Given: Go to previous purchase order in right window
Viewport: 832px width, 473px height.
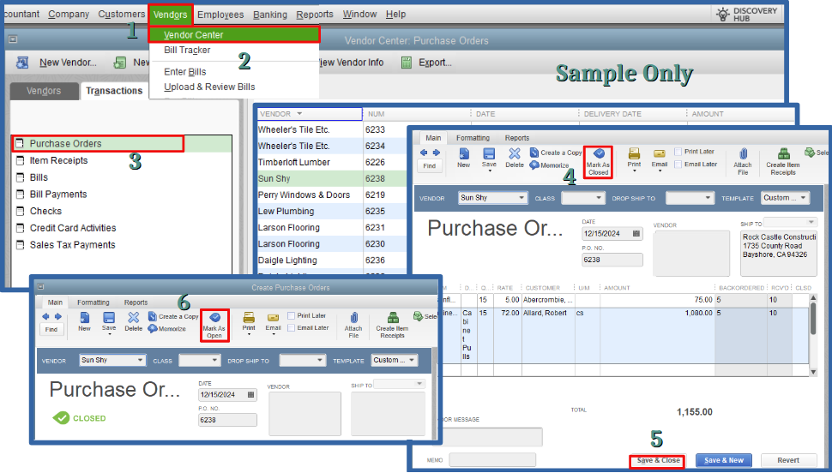Looking at the screenshot, I should coord(424,153).
